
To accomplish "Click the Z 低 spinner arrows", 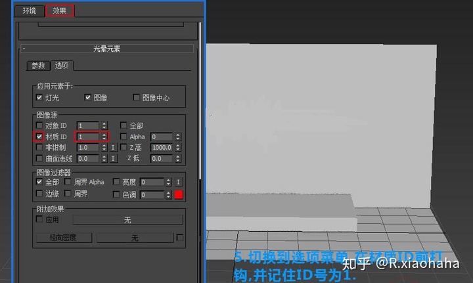I will coord(178,159).
